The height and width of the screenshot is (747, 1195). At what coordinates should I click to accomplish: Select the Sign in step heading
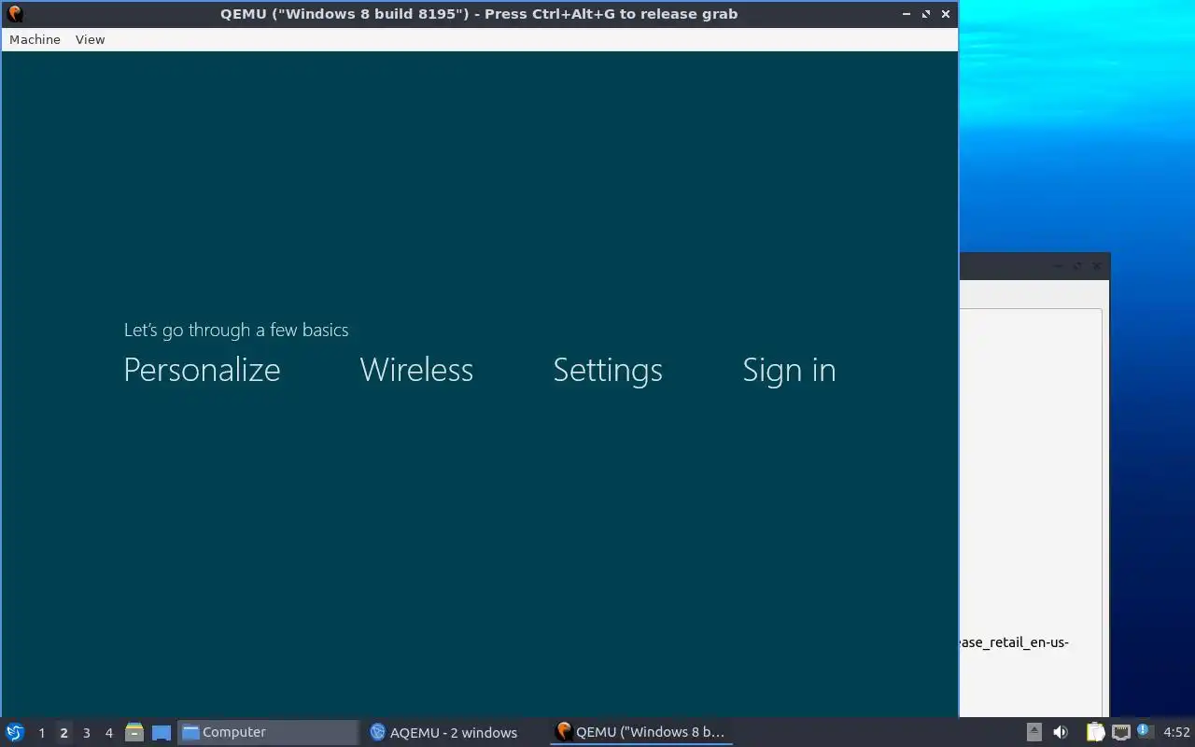(x=789, y=371)
